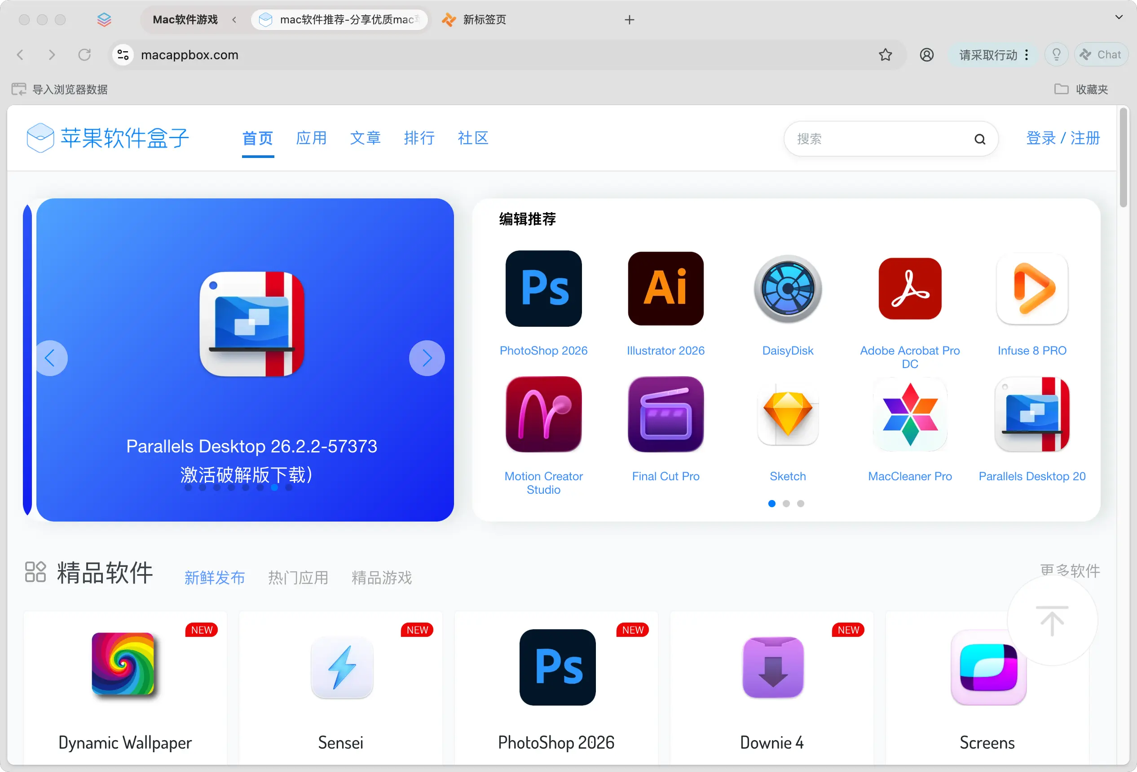Screen dimensions: 1137x772
Task: Click the Mac软件游戏 tab group label
Action: pos(185,20)
